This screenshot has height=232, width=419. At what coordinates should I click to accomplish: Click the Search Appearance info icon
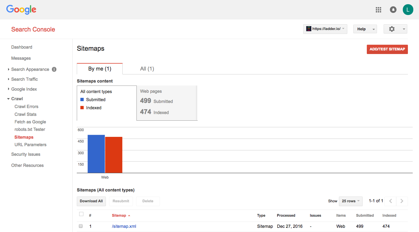(x=54, y=69)
